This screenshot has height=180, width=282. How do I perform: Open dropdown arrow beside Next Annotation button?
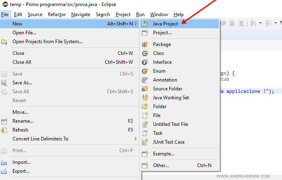(x=261, y=23)
